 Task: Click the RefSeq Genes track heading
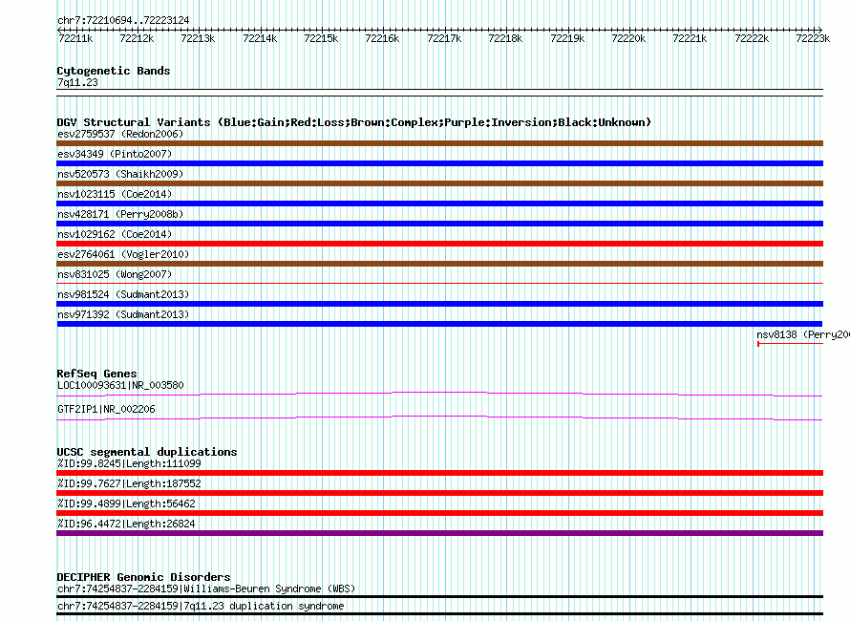point(97,374)
